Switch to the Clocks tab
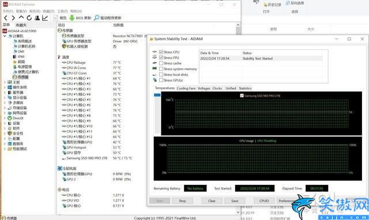The height and width of the screenshot is (220, 369). (217, 88)
